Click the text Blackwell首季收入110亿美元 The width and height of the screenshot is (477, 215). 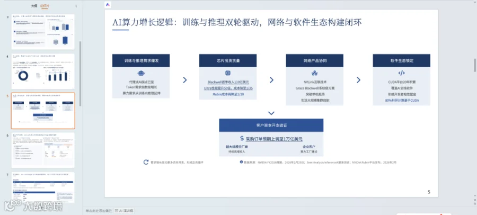coord(228,82)
